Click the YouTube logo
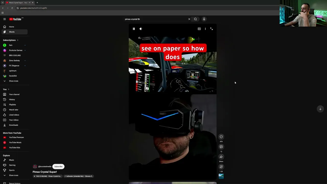The image size is (327, 184). (15, 19)
